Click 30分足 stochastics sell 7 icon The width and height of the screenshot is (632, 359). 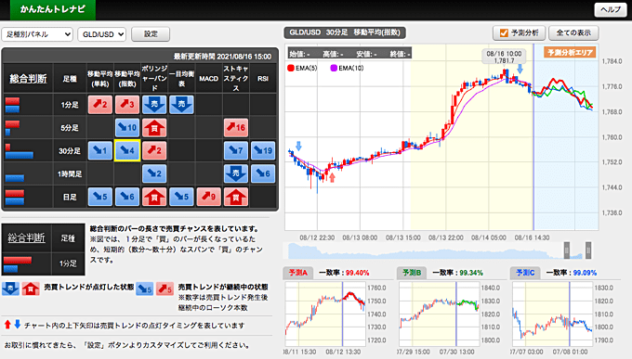[236, 150]
